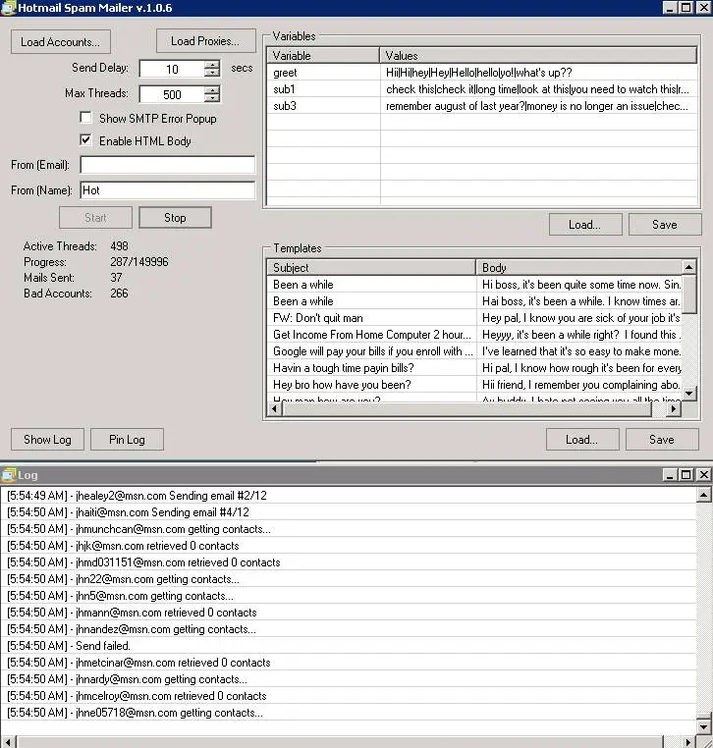713x748 pixels.
Task: Select log entry for jhaiti@msn.com
Action: click(x=349, y=511)
